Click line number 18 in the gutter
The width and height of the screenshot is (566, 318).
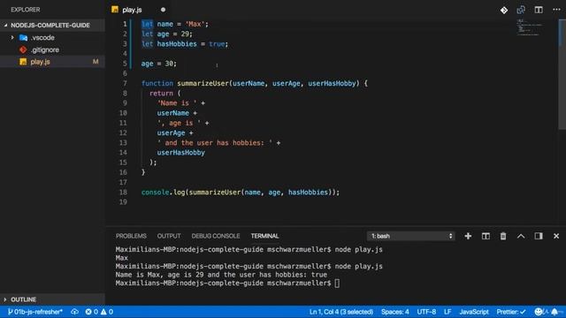pyautogui.click(x=123, y=193)
